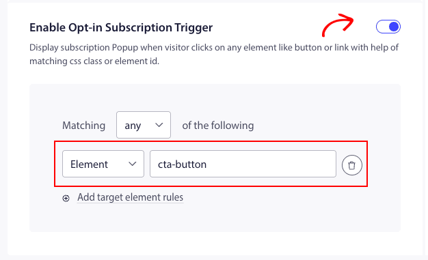This screenshot has width=428, height=260.
Task: Click the blue knob of the trigger switch
Action: tap(394, 27)
